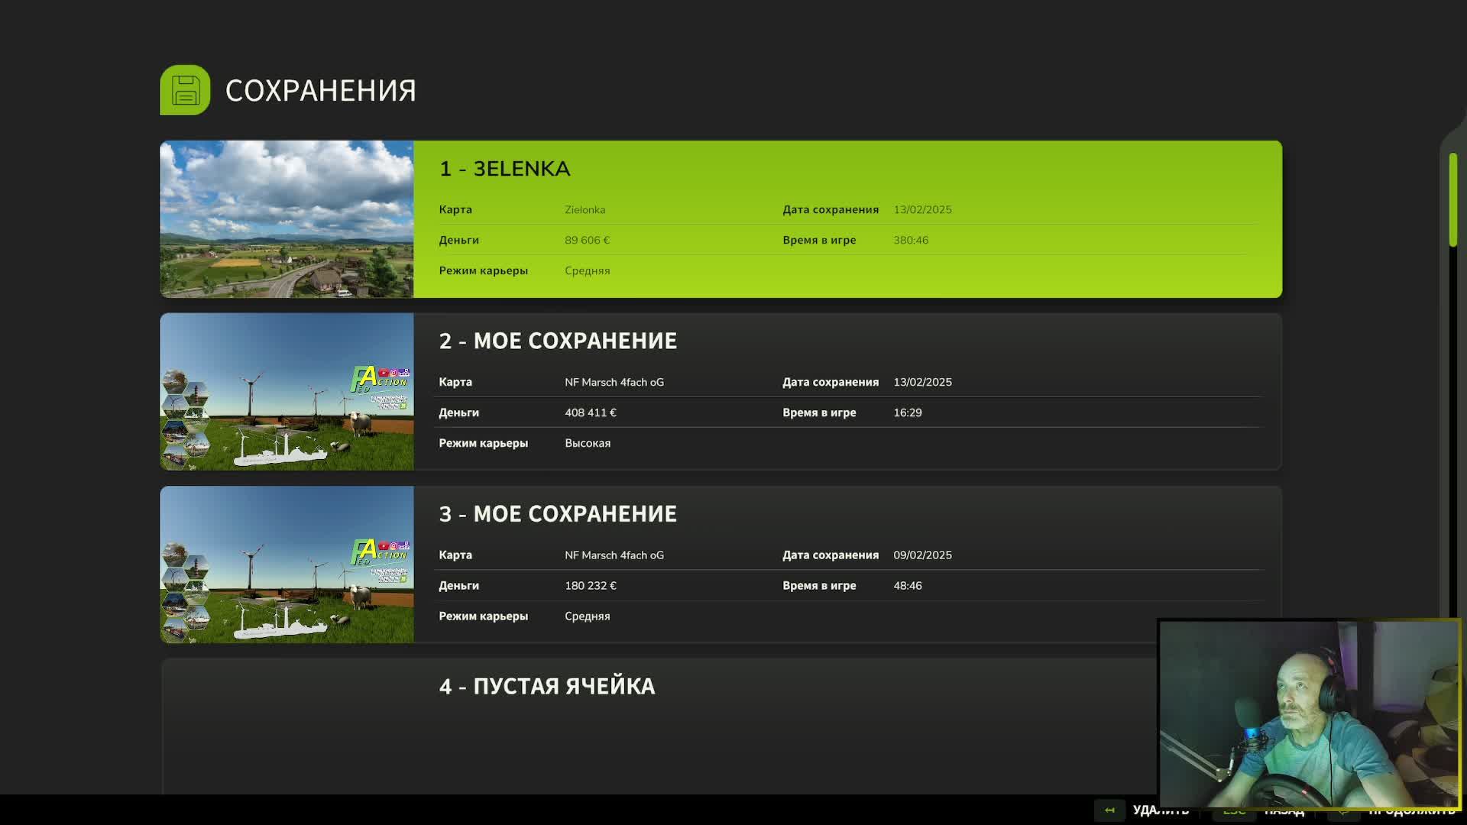Viewport: 1467px width, 825px height.
Task: Click the ESC key indicator near НАЗАД
Action: pos(1233,810)
